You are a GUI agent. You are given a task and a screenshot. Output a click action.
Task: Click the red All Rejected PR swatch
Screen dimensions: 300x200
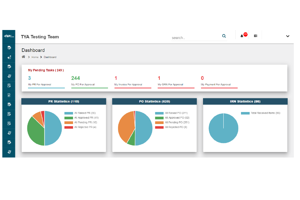68,127
